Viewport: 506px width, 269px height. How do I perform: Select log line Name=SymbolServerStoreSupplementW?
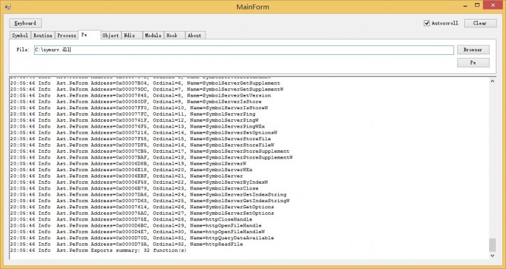coord(151,157)
